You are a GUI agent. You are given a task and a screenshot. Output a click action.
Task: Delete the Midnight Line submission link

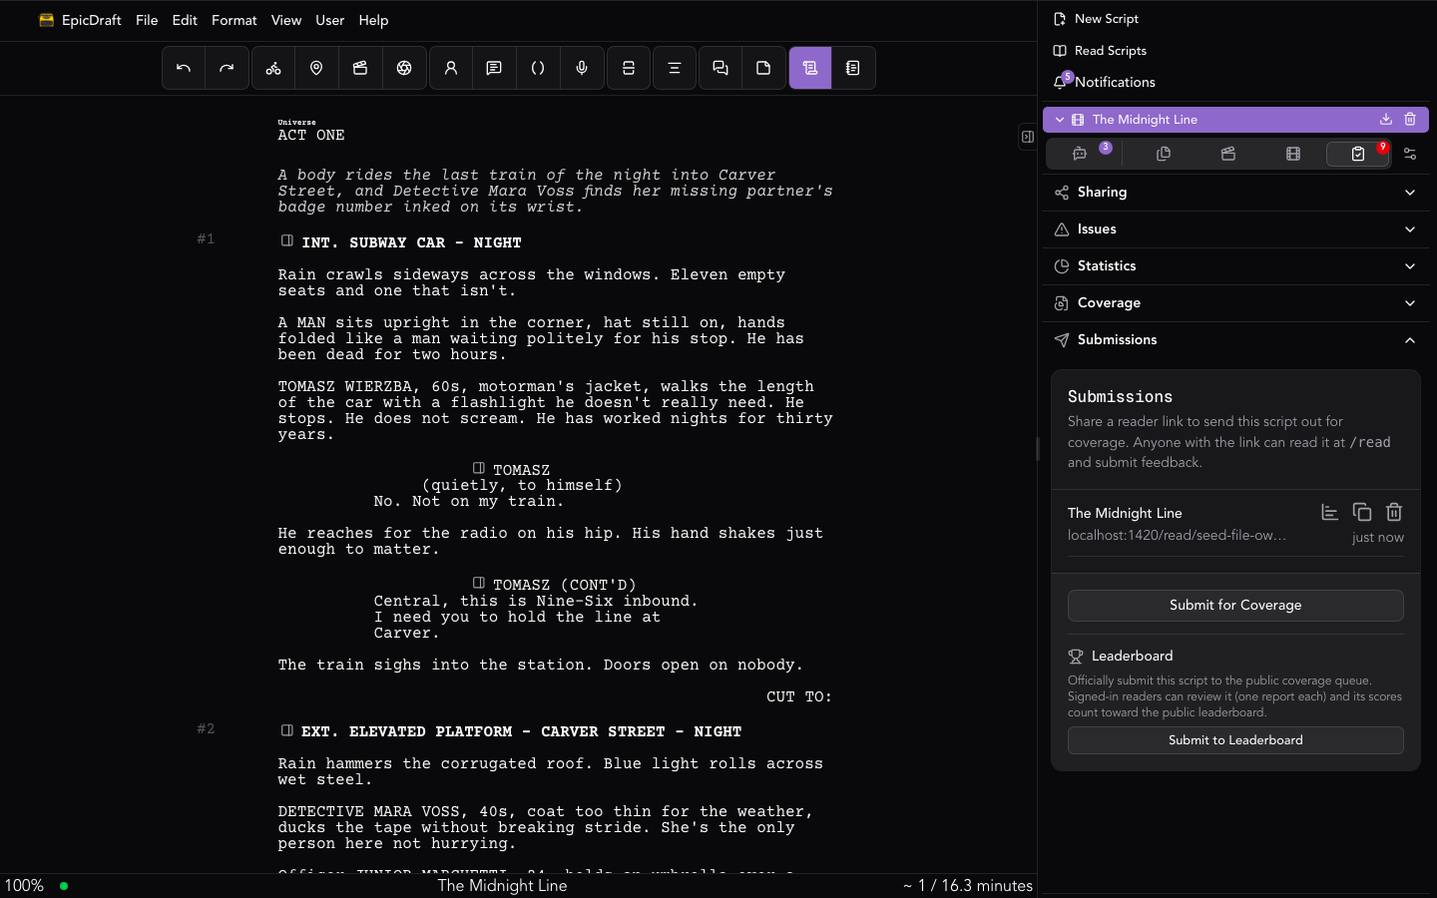click(1394, 512)
